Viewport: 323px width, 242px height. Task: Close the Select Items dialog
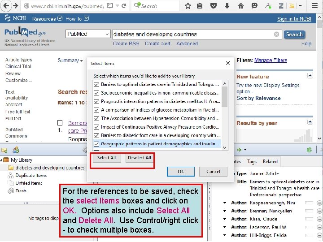(227, 63)
